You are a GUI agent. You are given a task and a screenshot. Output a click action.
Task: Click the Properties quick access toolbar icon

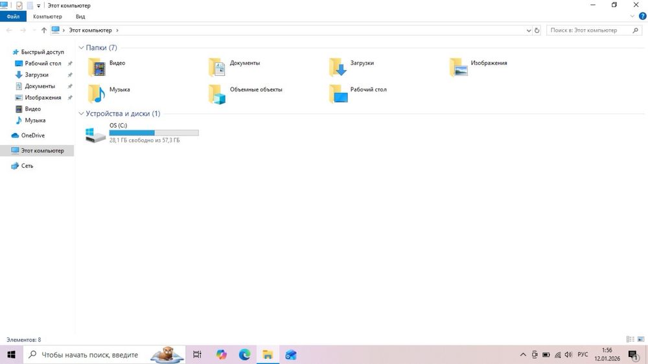tap(19, 5)
